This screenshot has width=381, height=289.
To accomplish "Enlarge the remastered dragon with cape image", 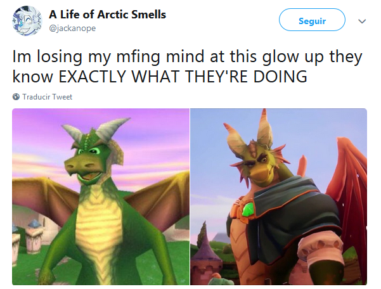I will 279,196.
